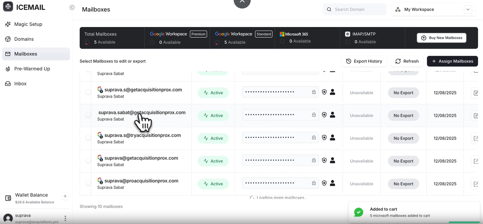
Task: Click lock icon in suprava.s@tryacquisitionprox.com password field
Action: (x=314, y=137)
